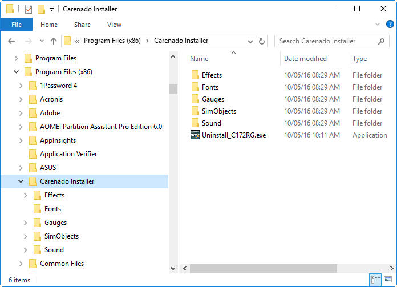Select the Uninstall_C172RG.exe application icon
397x287 pixels.
[195, 135]
